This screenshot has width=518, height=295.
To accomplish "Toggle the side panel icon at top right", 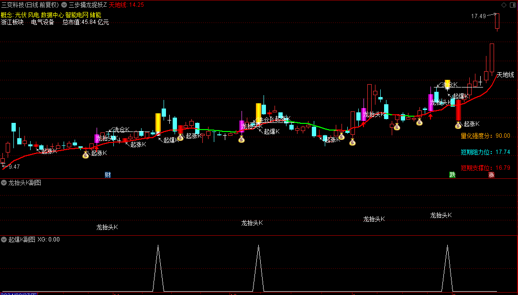I will pyautogui.click(x=512, y=5).
